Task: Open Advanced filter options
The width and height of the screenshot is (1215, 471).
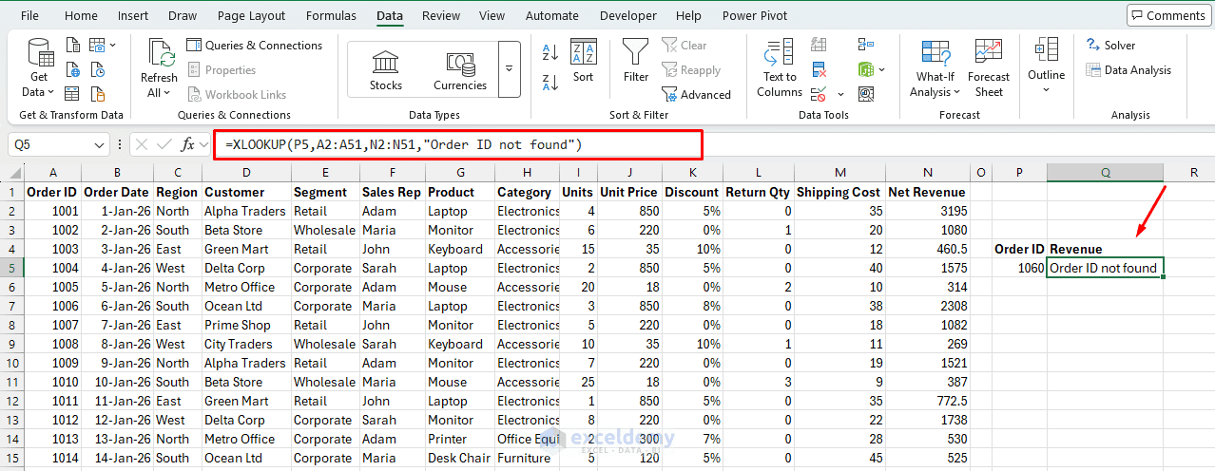Action: click(x=697, y=94)
